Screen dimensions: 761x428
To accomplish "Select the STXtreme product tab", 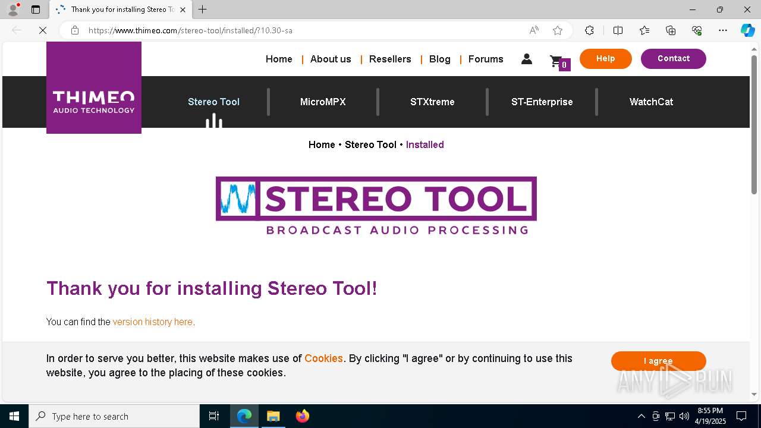I will click(x=432, y=102).
